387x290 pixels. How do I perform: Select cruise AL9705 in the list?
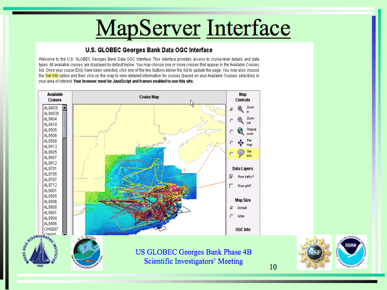(x=51, y=174)
